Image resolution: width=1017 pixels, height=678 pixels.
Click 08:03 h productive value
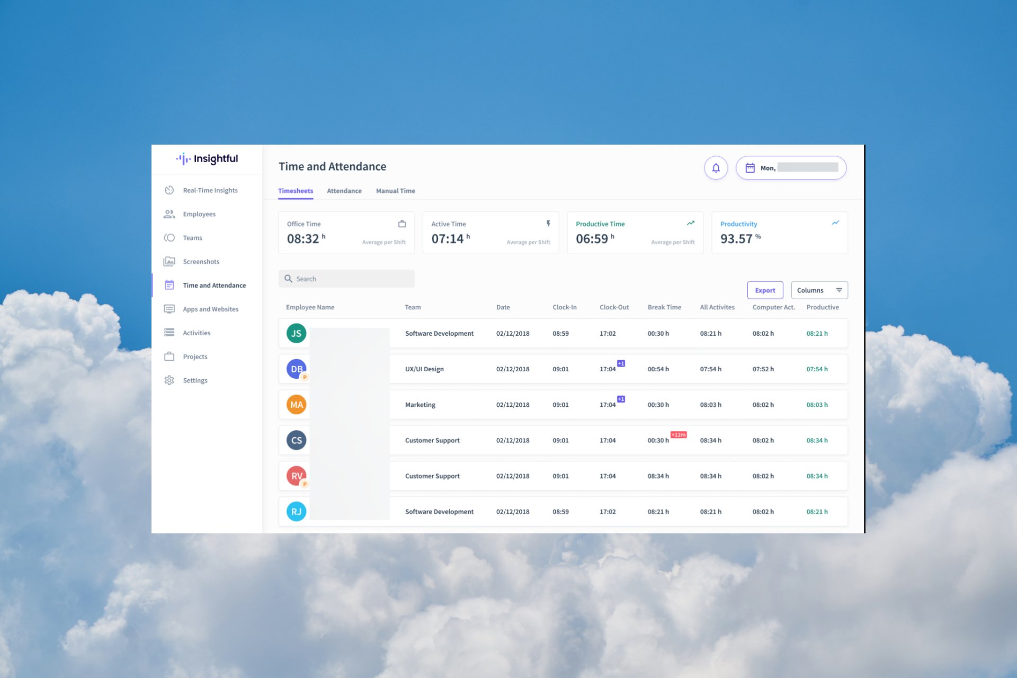pos(817,405)
